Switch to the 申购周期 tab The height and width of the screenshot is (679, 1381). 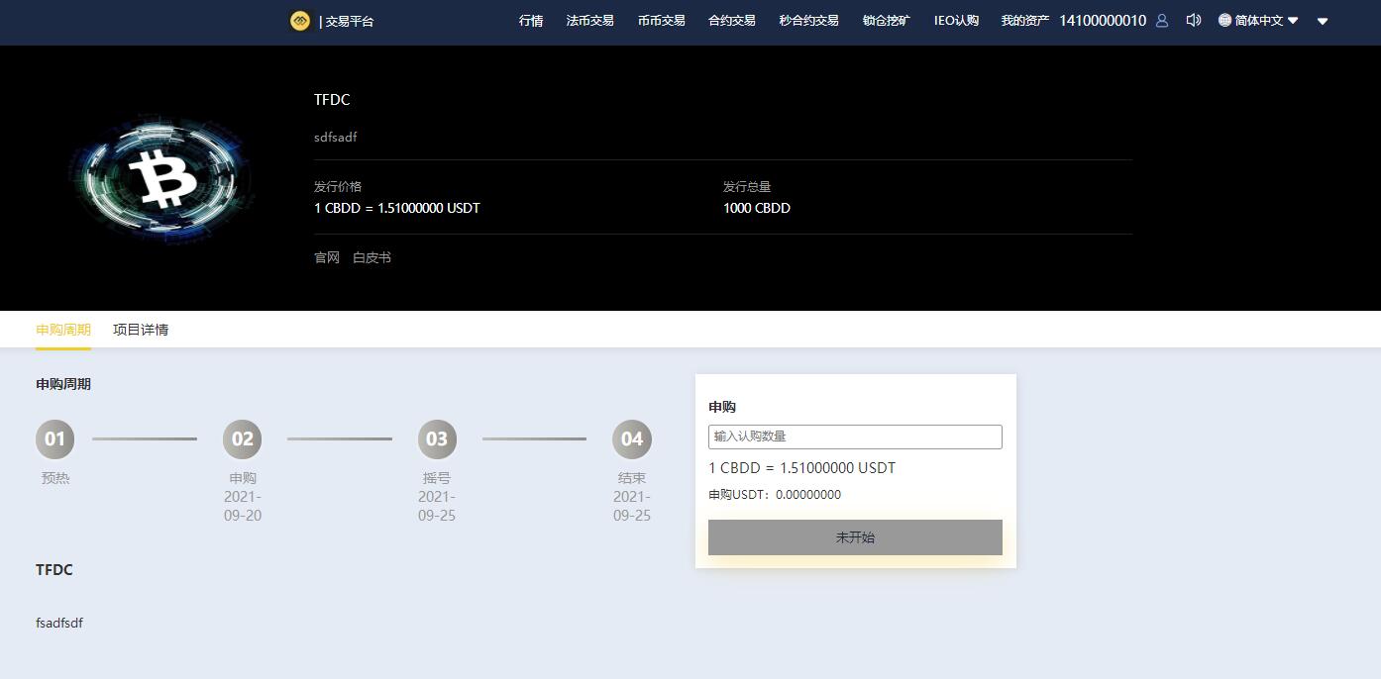(63, 330)
